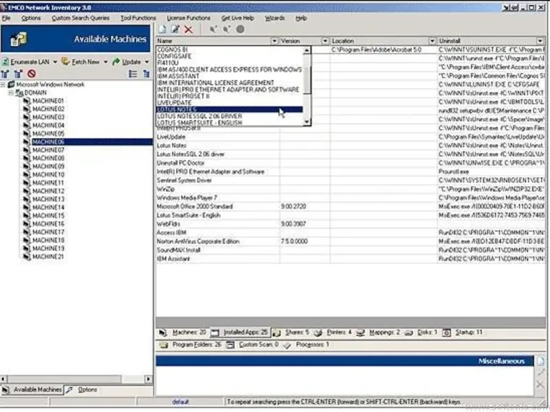
Task: Click the filter list scroll up arrow
Action: click(307, 50)
